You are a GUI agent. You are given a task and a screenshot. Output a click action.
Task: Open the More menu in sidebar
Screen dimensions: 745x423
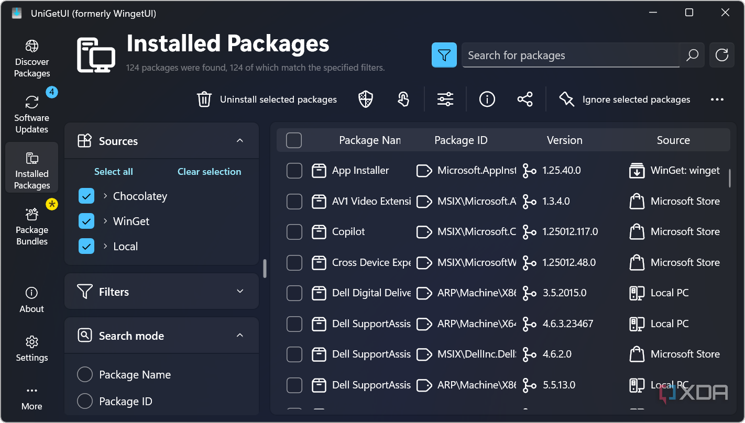coord(31,398)
